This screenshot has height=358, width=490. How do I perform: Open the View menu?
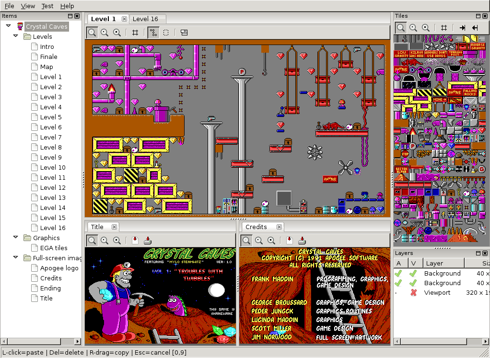coord(28,6)
